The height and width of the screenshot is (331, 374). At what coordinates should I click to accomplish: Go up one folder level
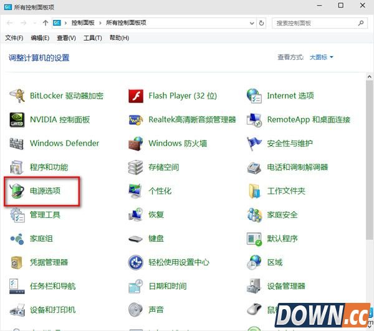46,23
